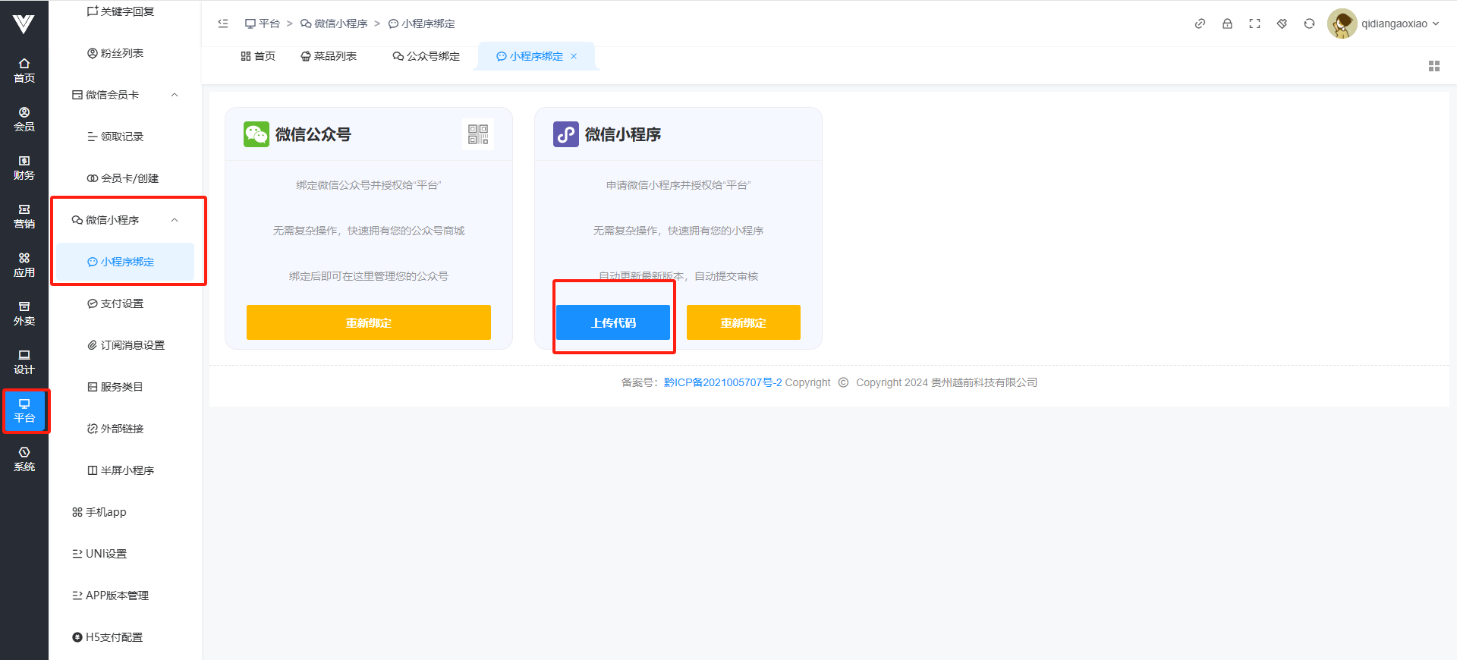Collapse the 微信小程序 menu group
1457x660 pixels.
[175, 220]
